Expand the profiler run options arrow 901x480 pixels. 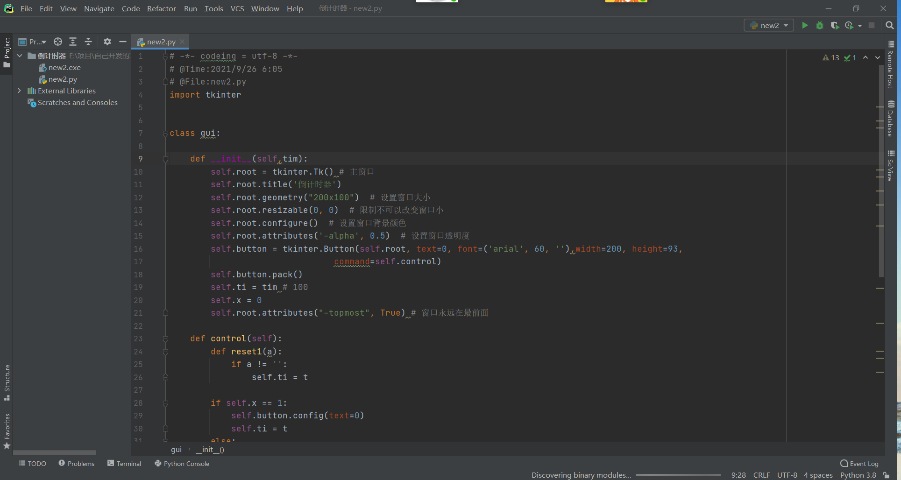859,26
